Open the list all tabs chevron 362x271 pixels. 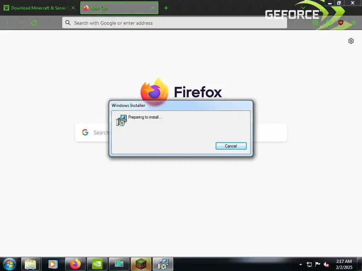pos(303,8)
